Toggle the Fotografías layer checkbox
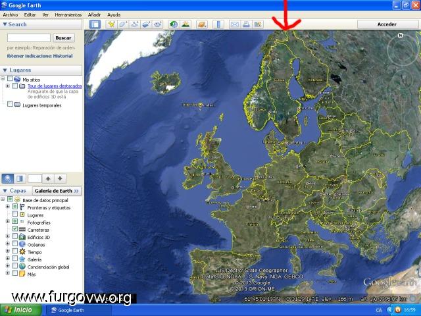 click(x=15, y=221)
